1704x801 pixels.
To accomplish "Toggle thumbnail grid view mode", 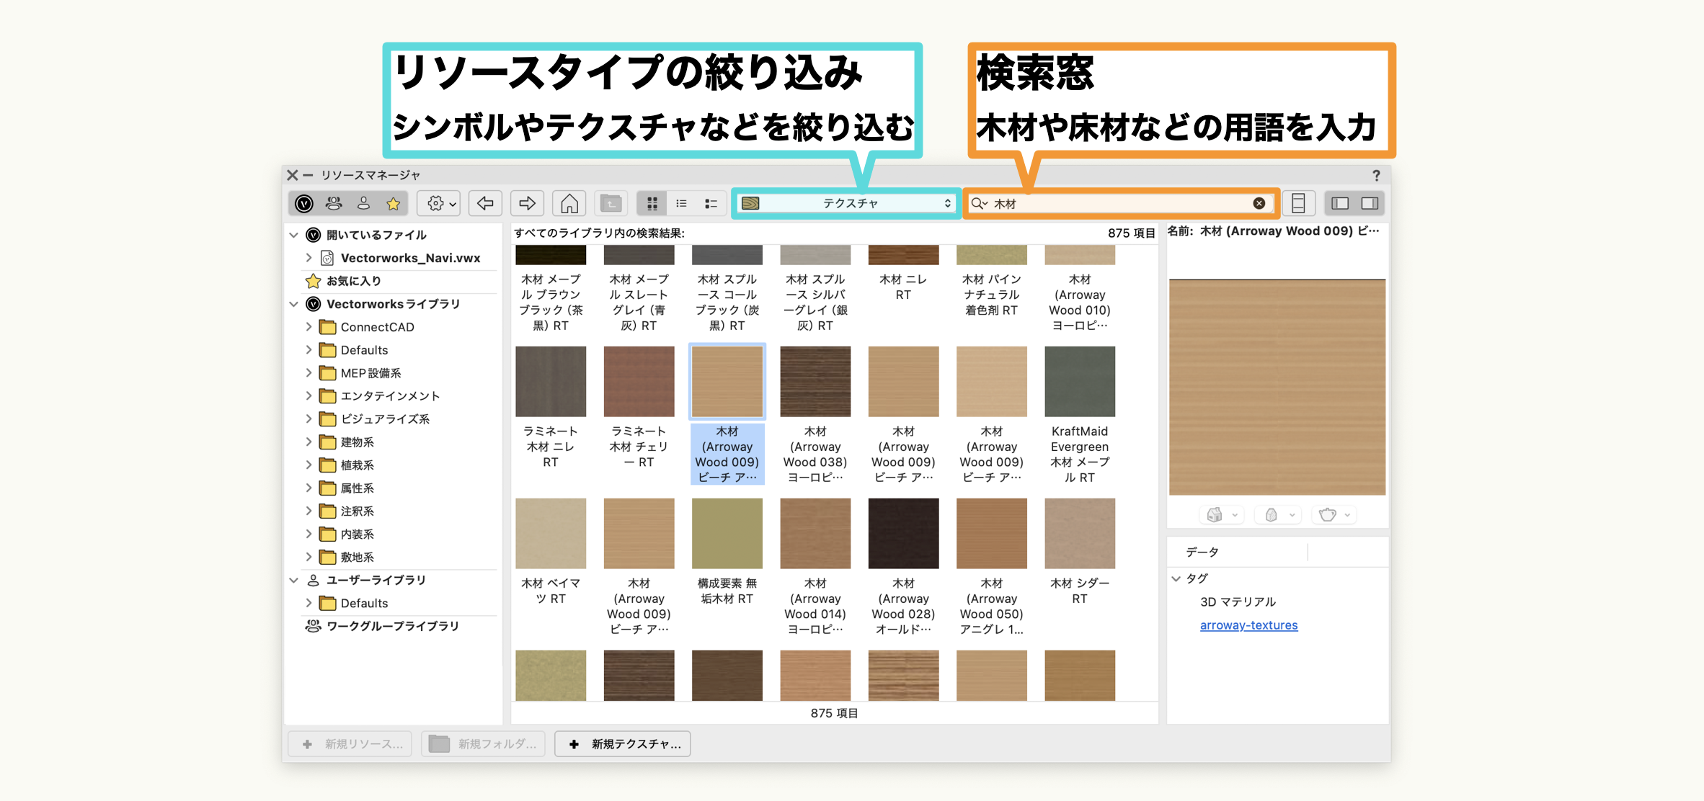I will (652, 204).
